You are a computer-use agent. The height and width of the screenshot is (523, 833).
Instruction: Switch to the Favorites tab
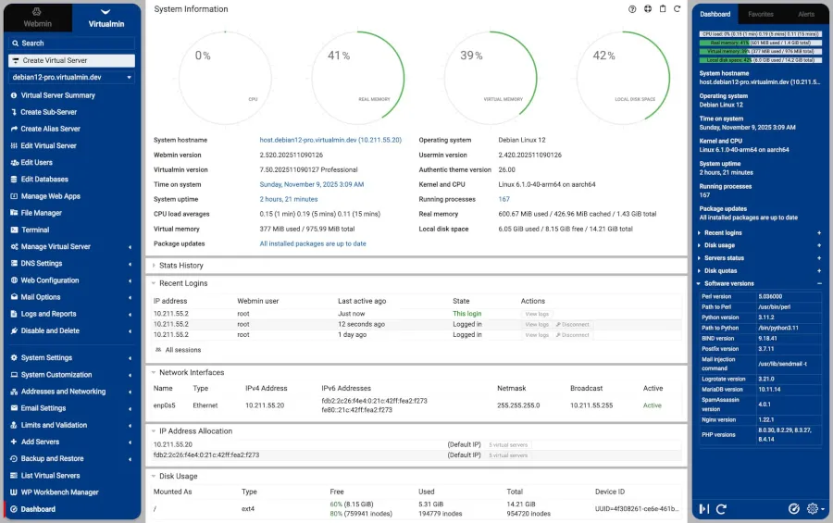click(761, 14)
